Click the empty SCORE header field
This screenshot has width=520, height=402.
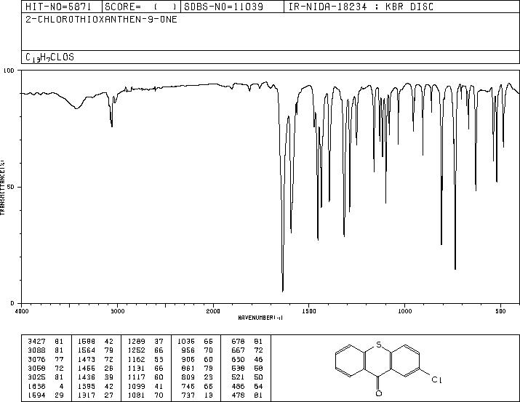141,7
